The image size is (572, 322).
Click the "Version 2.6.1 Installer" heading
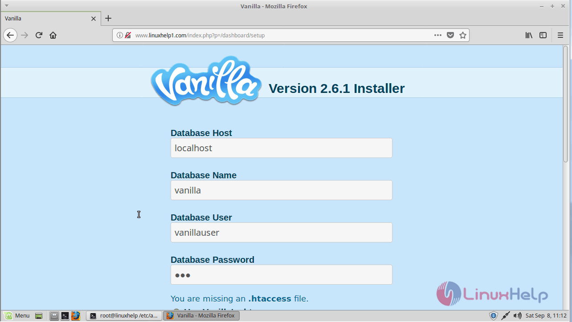click(x=337, y=88)
